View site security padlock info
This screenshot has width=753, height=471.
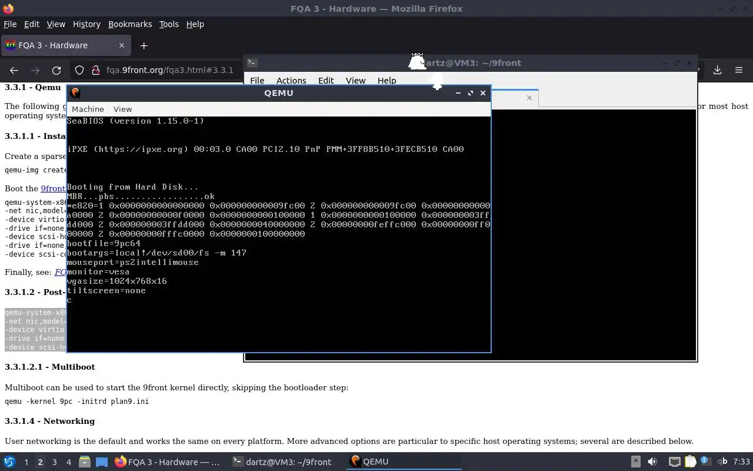(x=95, y=70)
